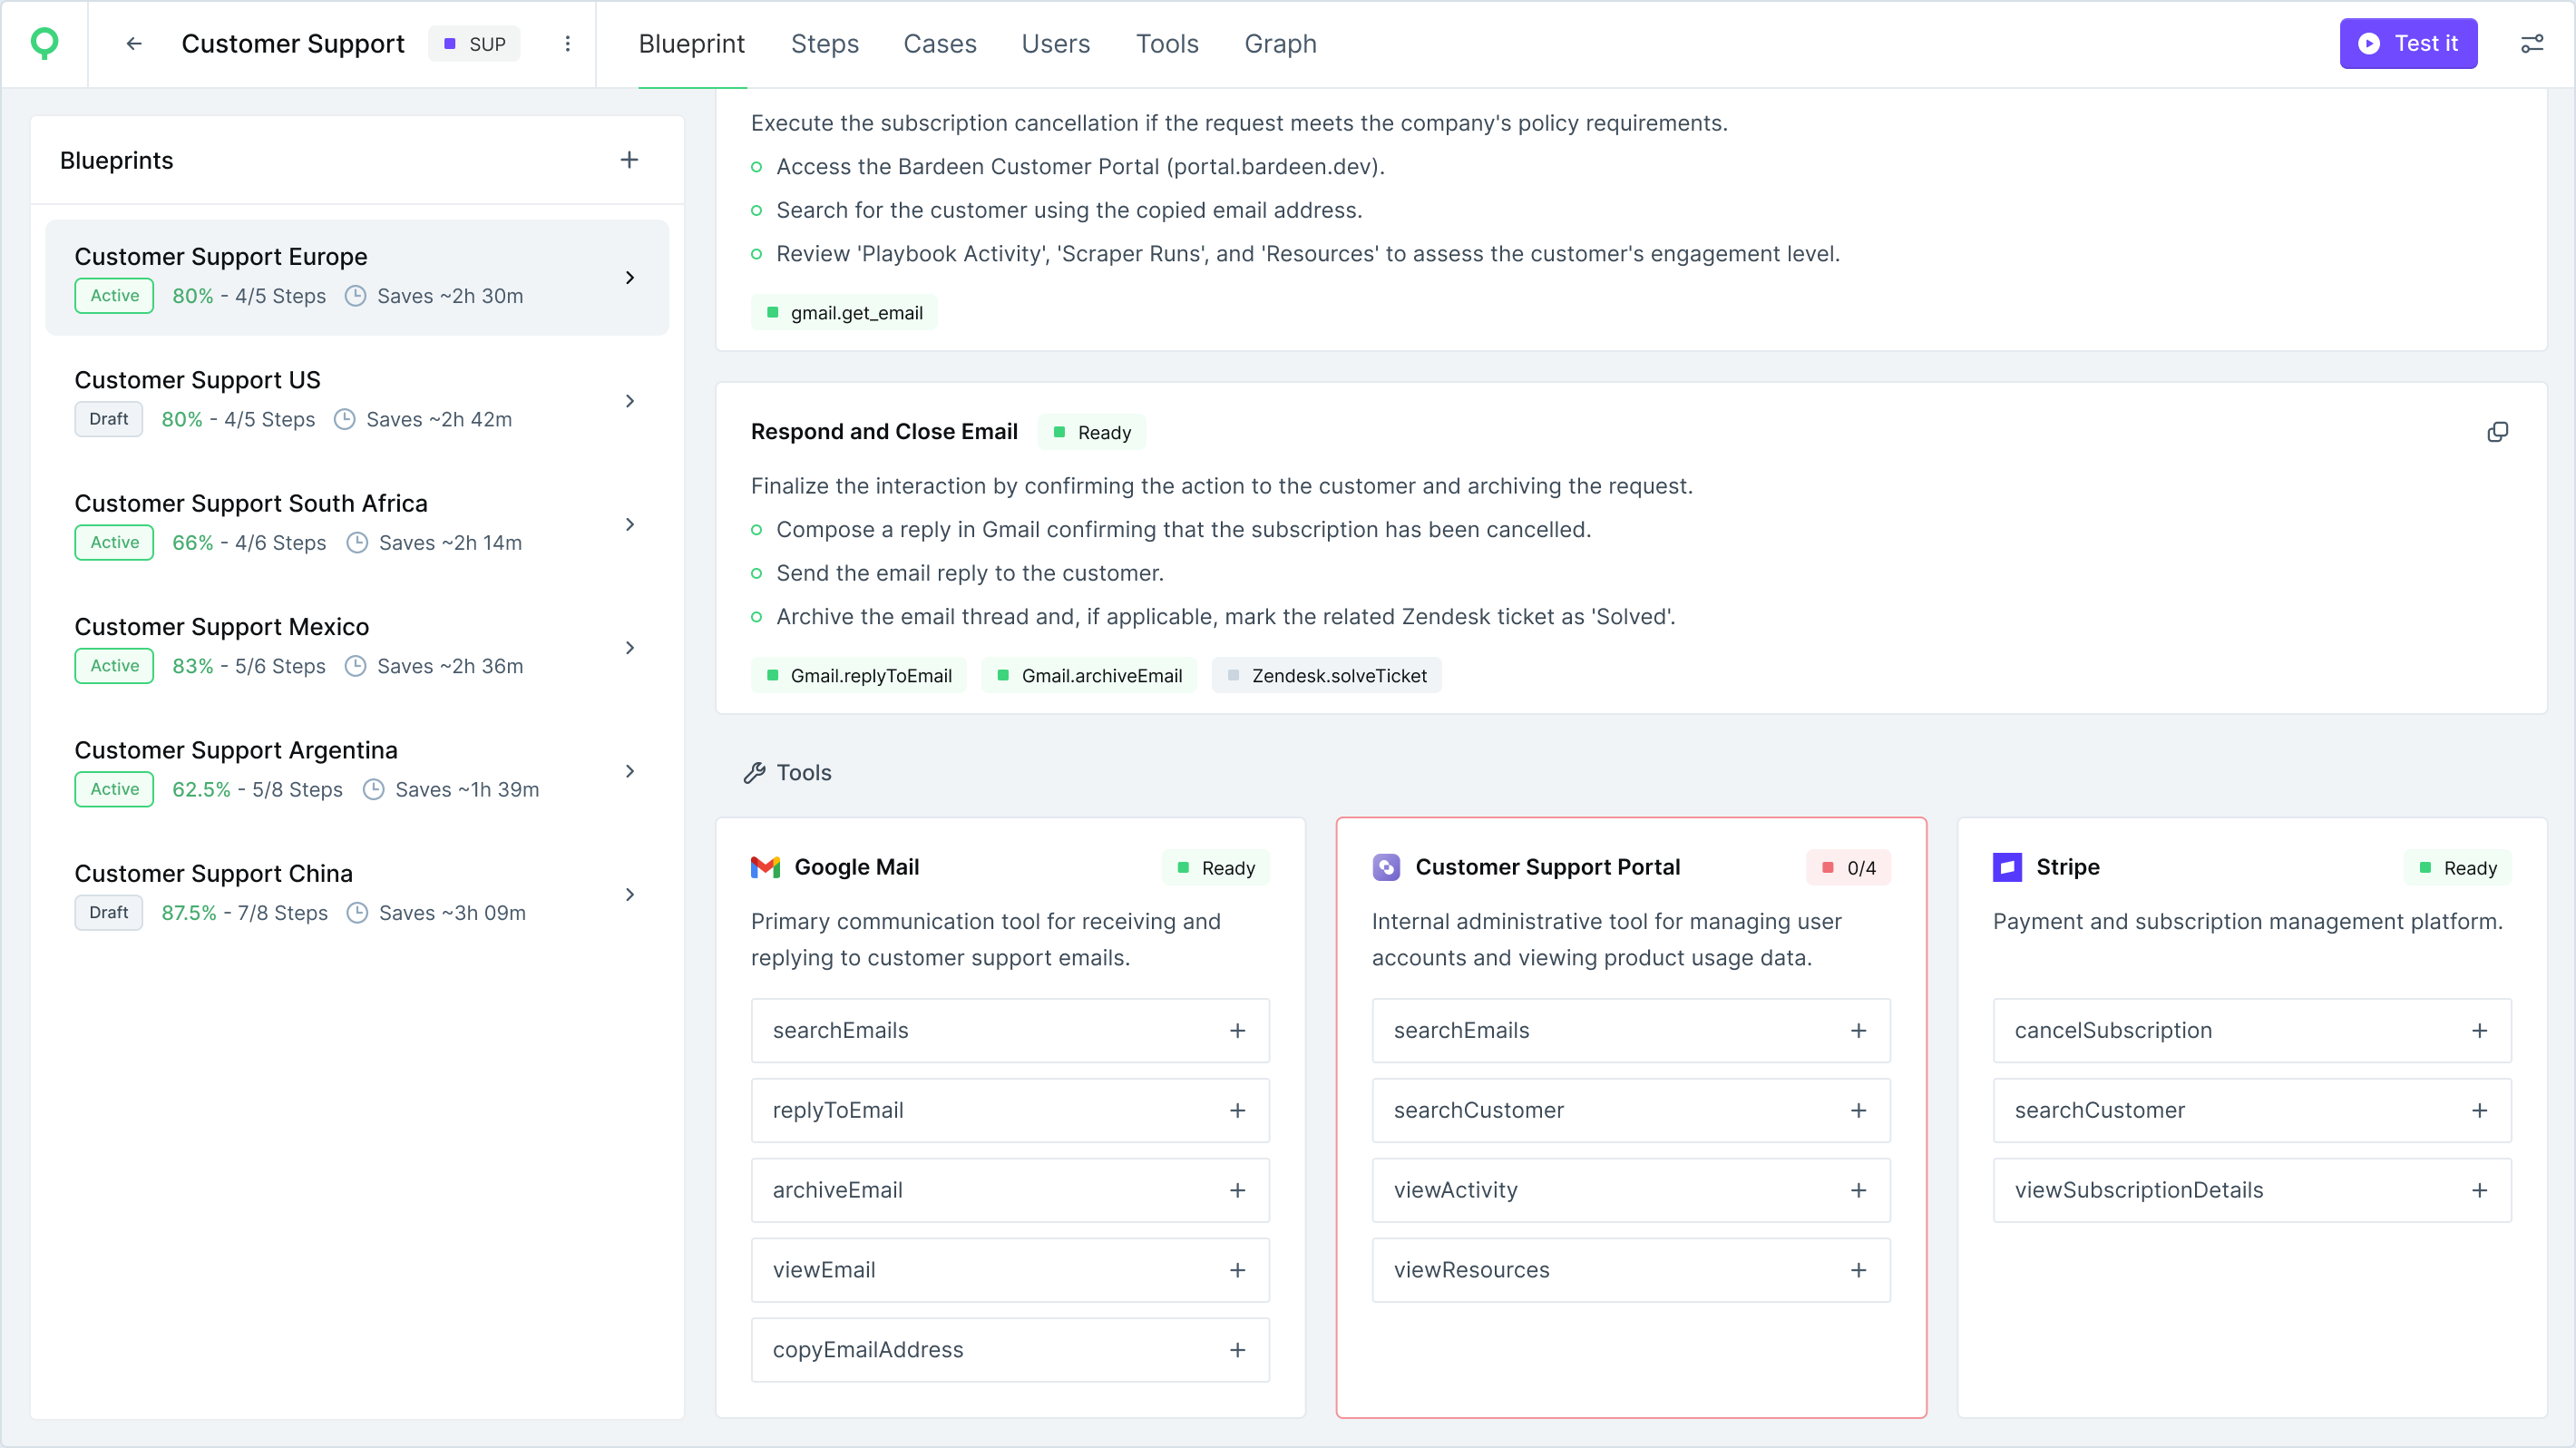Add the viewActivity tool with plus
This screenshot has width=2576, height=1448.
pos(1858,1190)
